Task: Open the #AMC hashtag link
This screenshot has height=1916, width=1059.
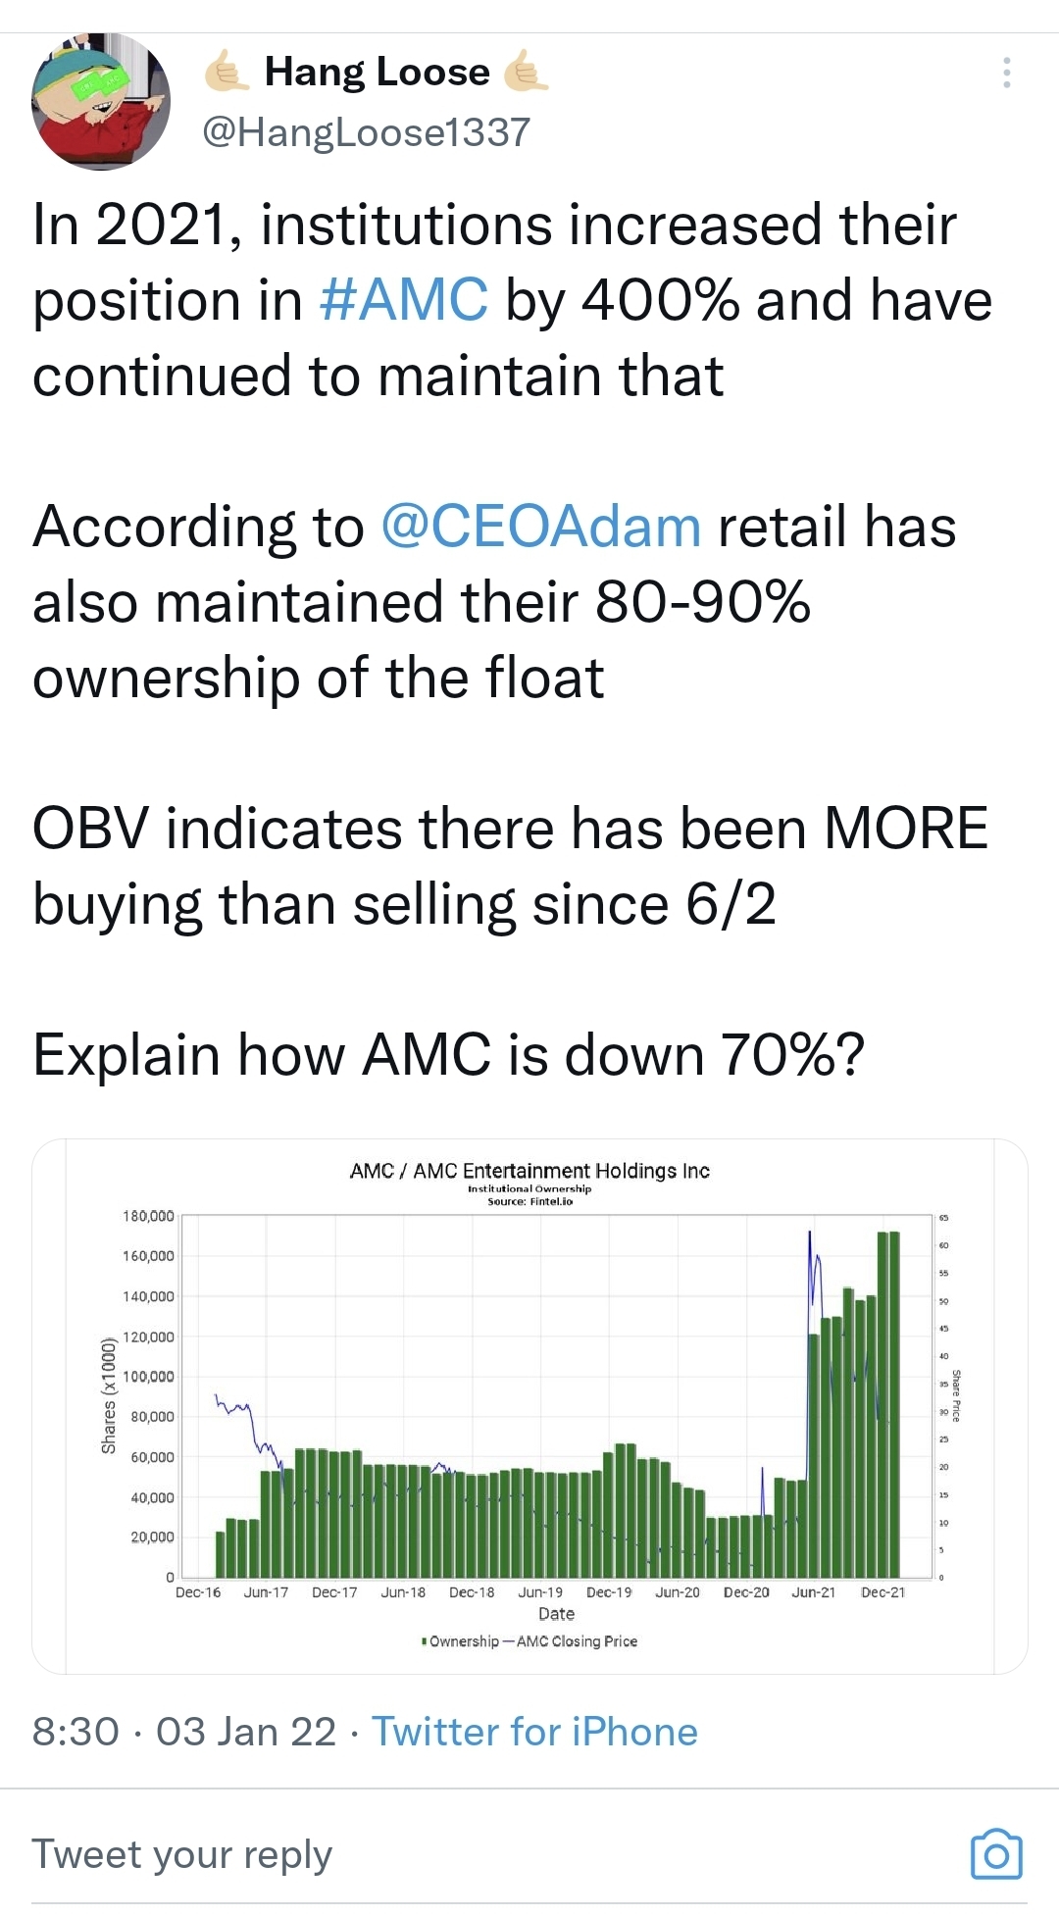Action: 403,300
